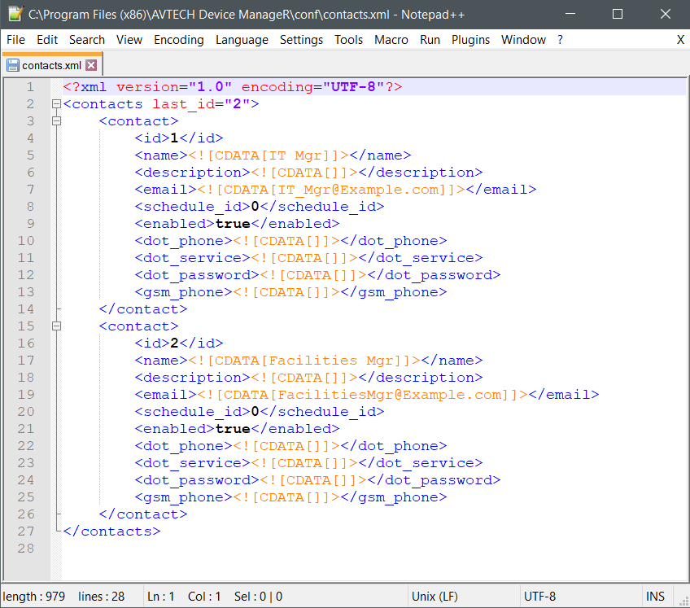This screenshot has width=690, height=608.
Task: Click the X at the menu bar's right end
Action: click(x=680, y=40)
